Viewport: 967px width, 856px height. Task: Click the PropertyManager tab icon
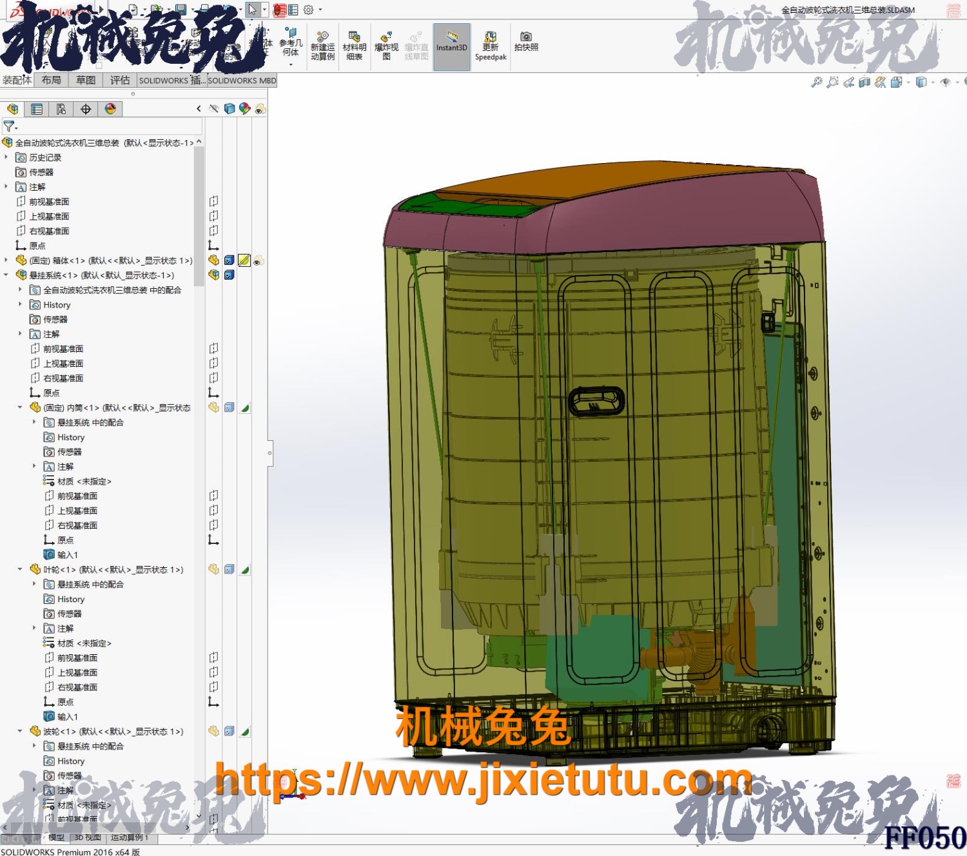[37, 109]
